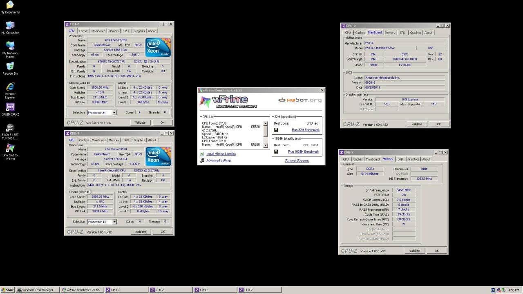Click the clock in the system tray

pyautogui.click(x=514, y=290)
